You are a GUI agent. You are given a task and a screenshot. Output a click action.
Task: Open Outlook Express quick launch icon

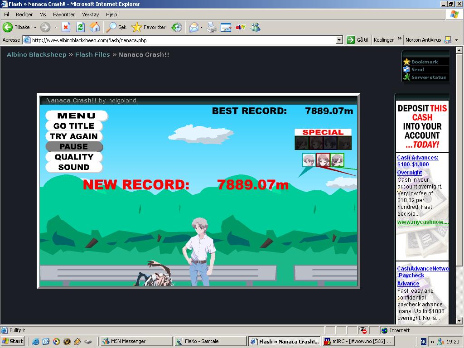[x=46, y=342]
